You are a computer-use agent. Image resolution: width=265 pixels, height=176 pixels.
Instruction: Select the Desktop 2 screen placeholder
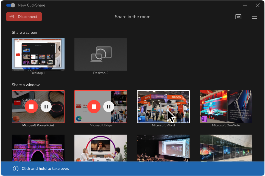tap(101, 54)
